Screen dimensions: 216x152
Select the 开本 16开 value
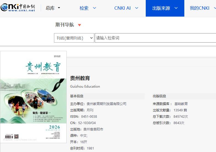pyautogui.click(x=84, y=142)
